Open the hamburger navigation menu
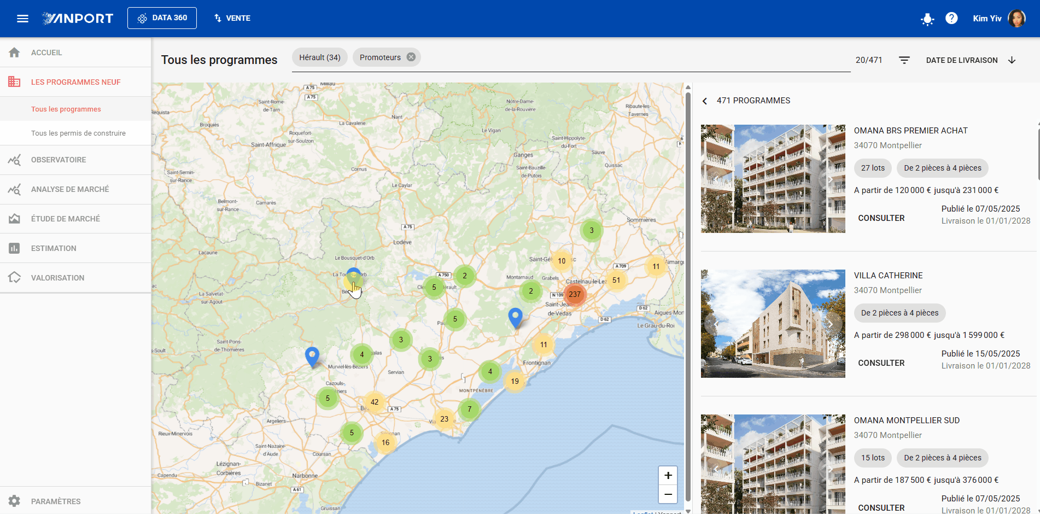 coord(22,19)
